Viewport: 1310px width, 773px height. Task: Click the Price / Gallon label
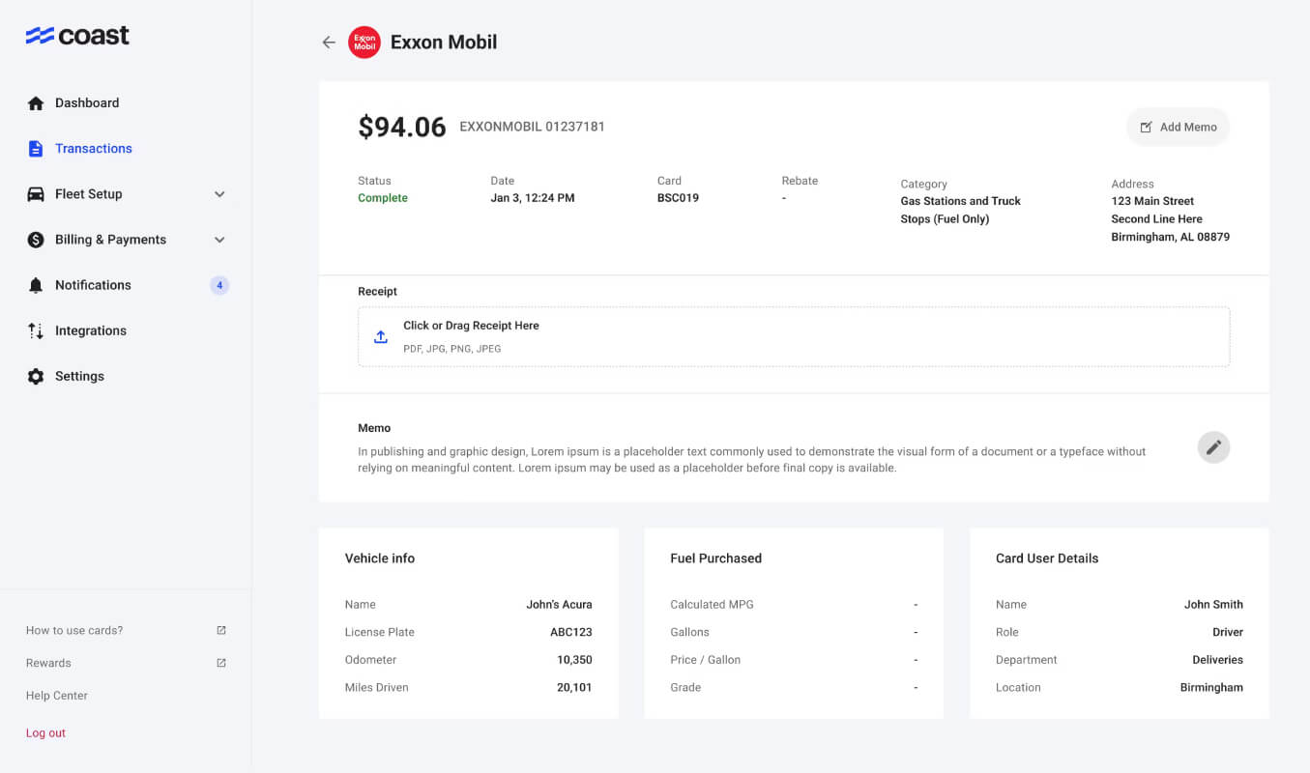[x=705, y=660]
